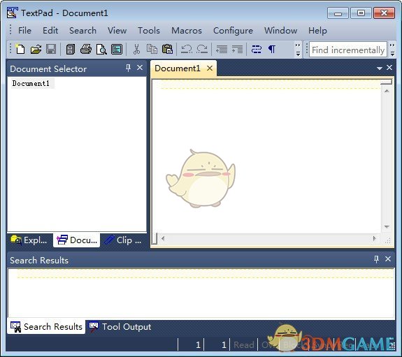402x357 pixels.
Task: Click the TextPad application icon in title bar
Action: point(13,13)
